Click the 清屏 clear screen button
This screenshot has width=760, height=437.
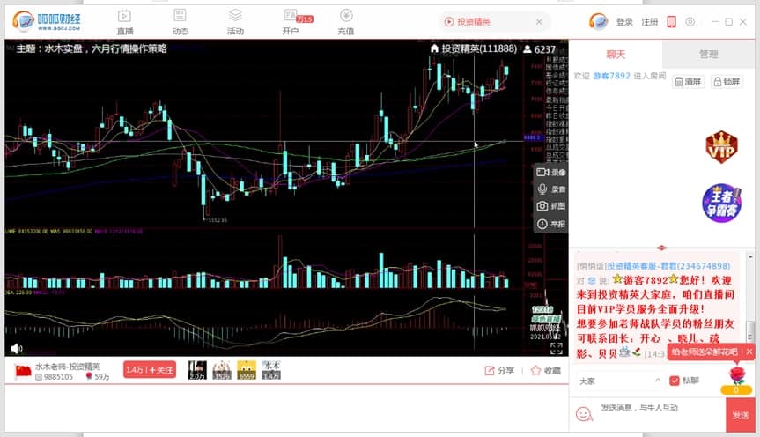pos(688,81)
